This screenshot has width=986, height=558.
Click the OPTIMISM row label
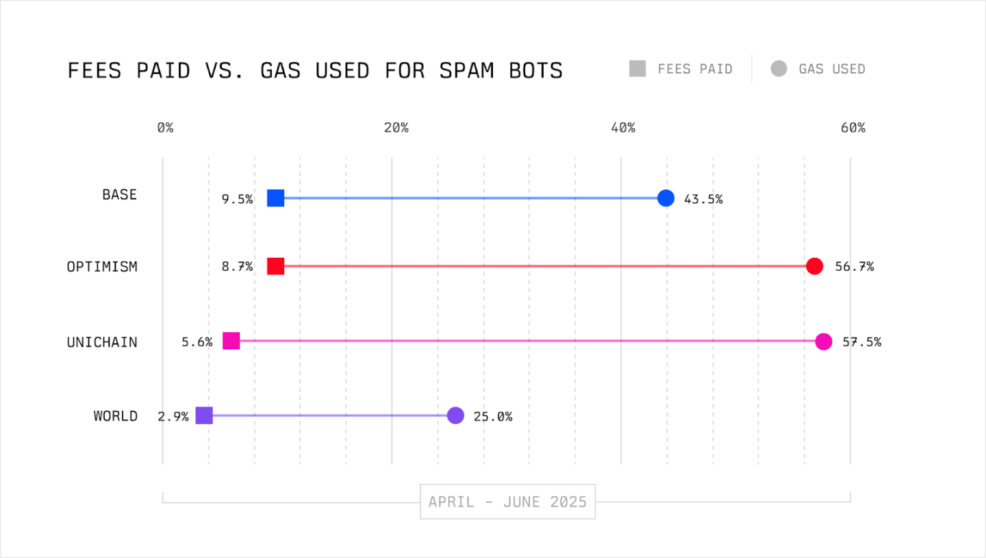[102, 267]
